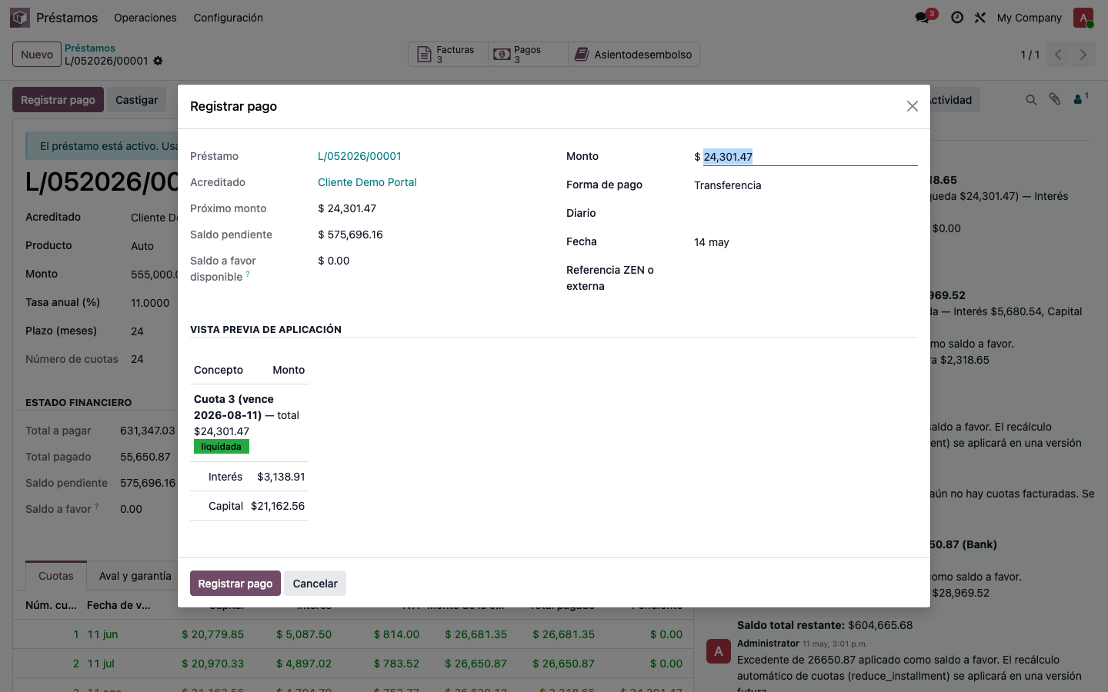Click the Nuevo button
1108x692 pixels.
click(37, 55)
